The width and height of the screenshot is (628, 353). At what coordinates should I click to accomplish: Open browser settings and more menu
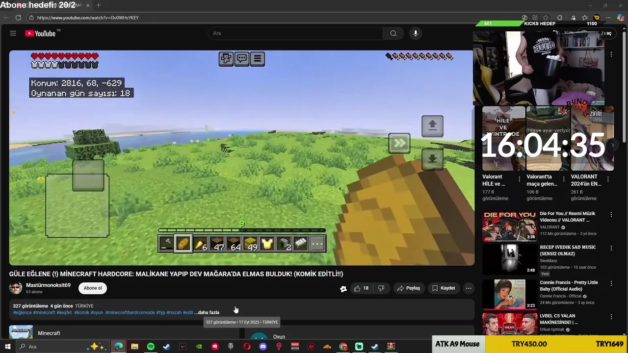[609, 18]
